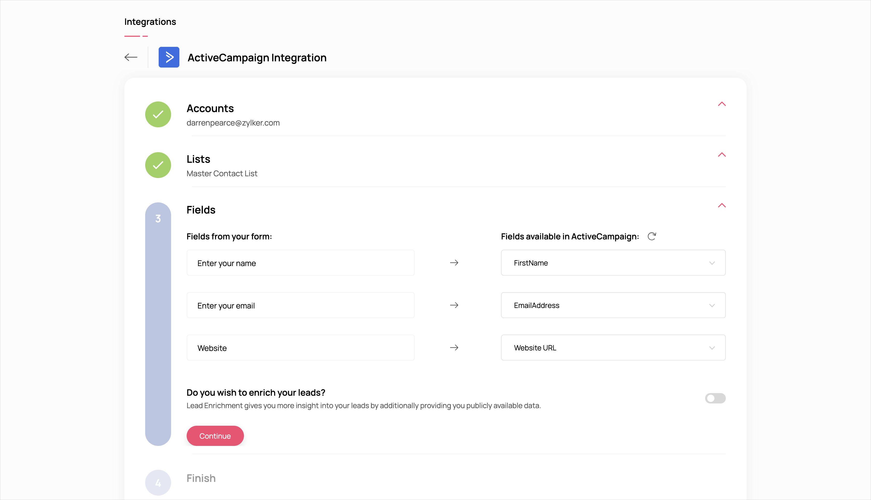The image size is (871, 500).
Task: Refresh ActiveCampaign fields list
Action: tap(652, 236)
